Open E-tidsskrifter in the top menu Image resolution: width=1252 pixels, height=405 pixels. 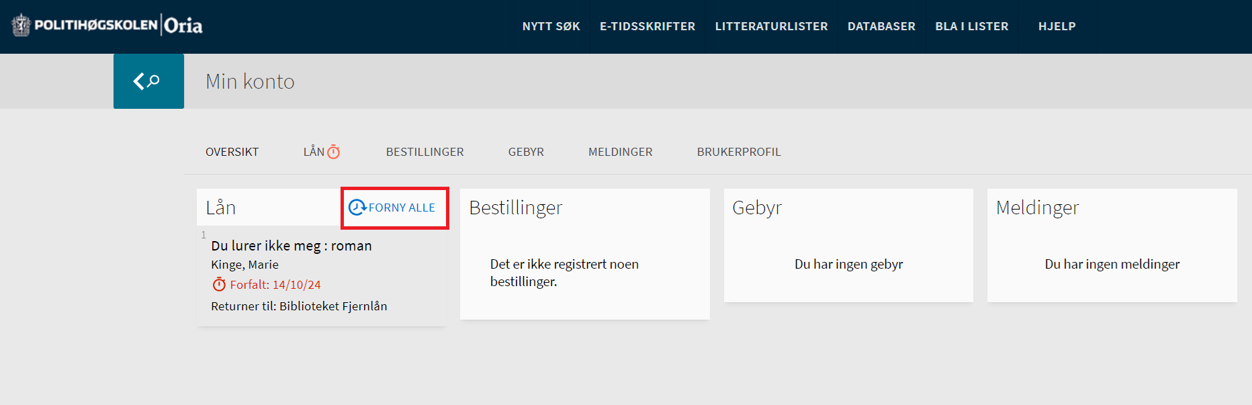[x=647, y=26]
